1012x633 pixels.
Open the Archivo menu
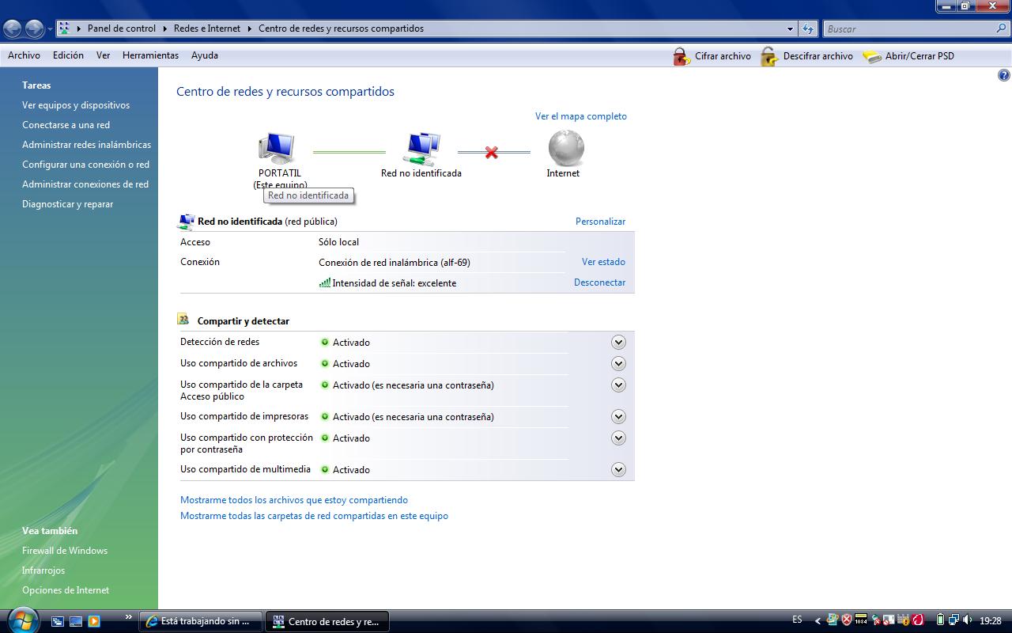coord(24,55)
